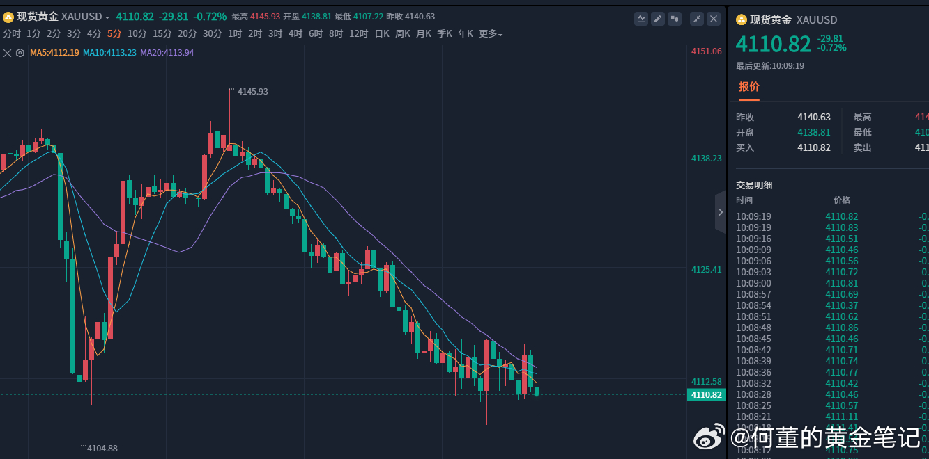Click the 昨收 4140.63 value in the quote panel

(814, 117)
